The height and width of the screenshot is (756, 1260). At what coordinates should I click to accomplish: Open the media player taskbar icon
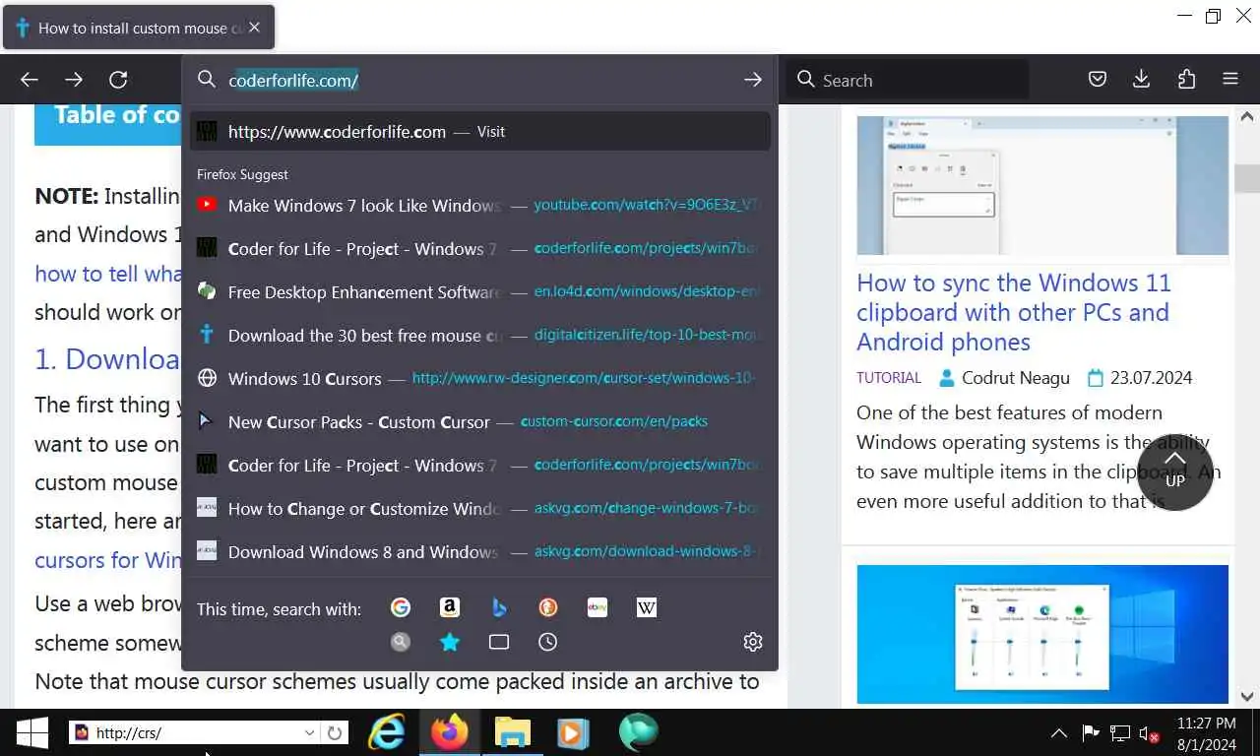(573, 732)
